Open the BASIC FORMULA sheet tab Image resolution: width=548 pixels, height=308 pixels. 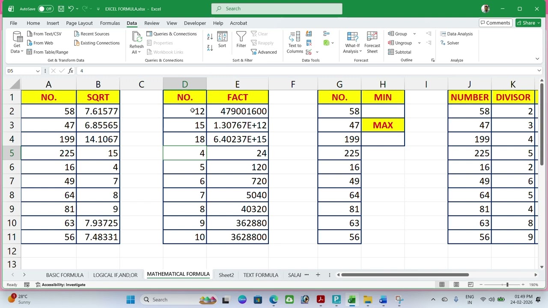65,275
